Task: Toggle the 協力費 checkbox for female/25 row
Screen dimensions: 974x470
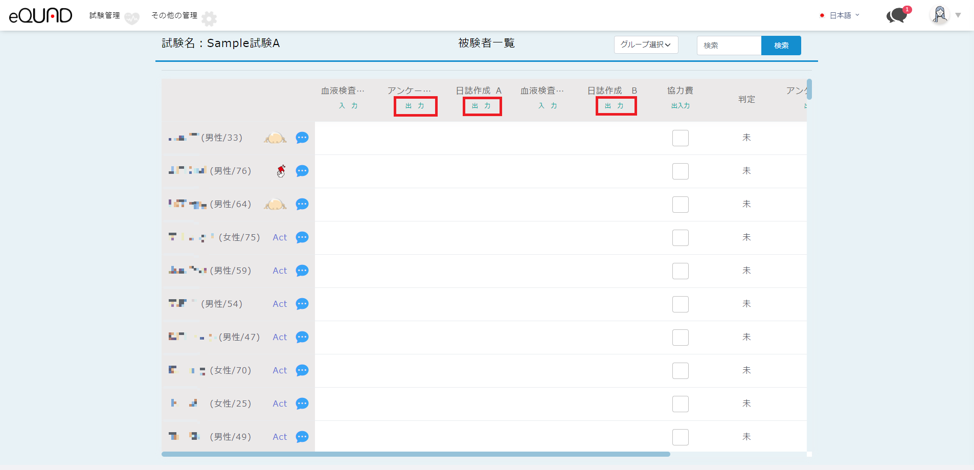Action: click(x=680, y=404)
